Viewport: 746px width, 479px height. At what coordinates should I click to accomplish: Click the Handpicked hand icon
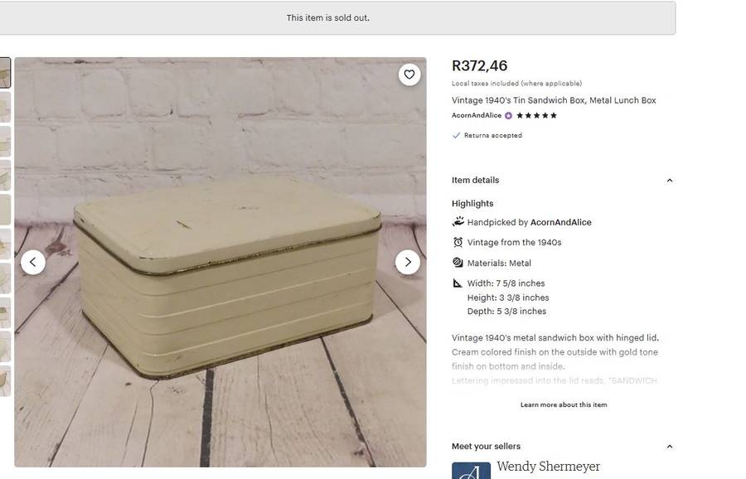click(x=458, y=222)
